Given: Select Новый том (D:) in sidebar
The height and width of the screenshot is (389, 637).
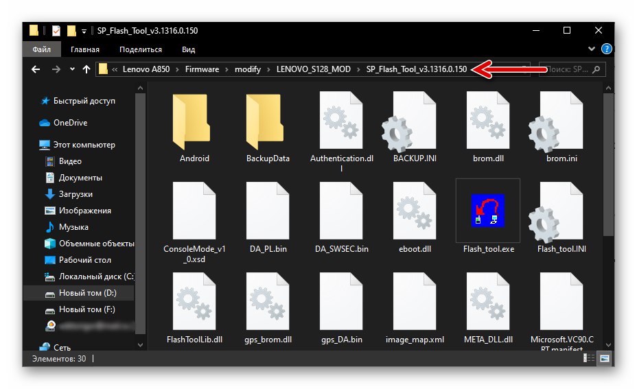Looking at the screenshot, I should point(79,293).
